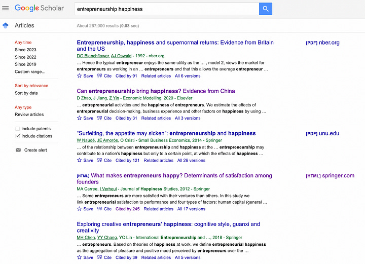
Task: Open author W Naudé profile
Action: pos(86,140)
